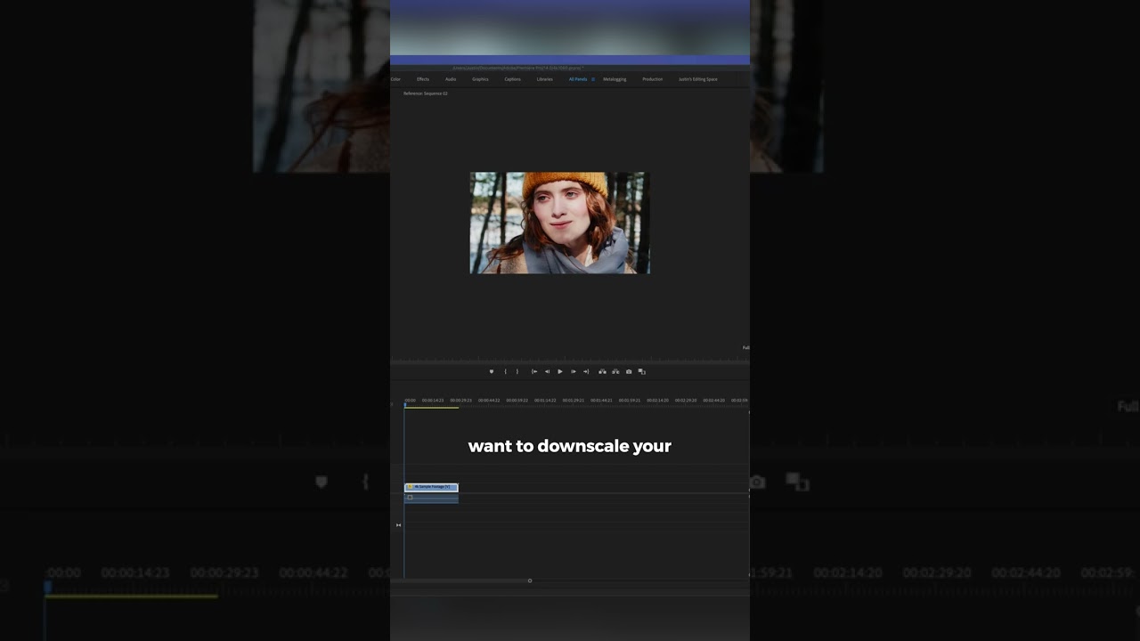Open Justin's Editing Space workspace
Image resolution: width=1140 pixels, height=641 pixels.
pos(698,79)
